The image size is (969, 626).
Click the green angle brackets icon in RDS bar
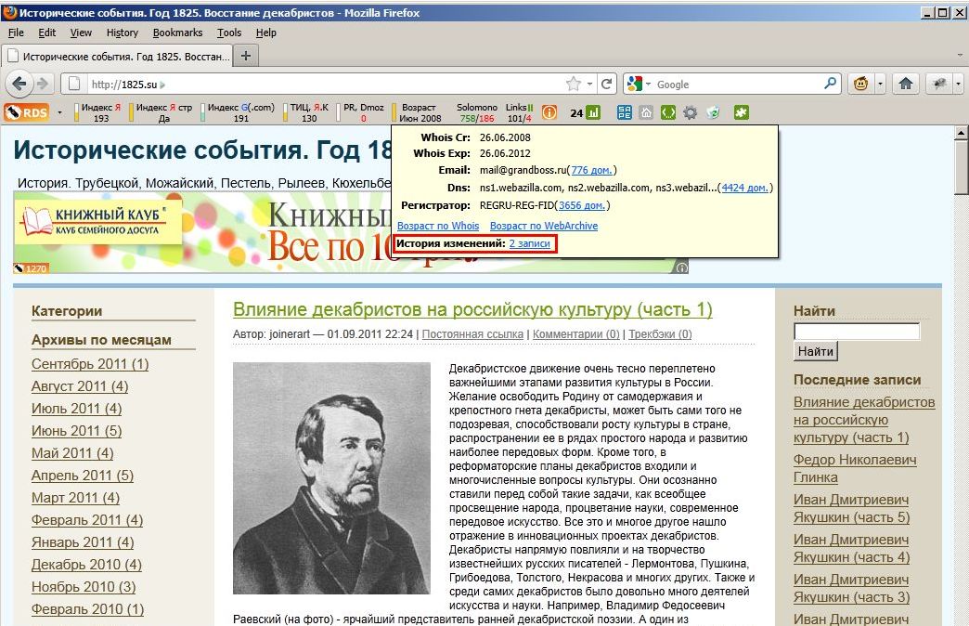(x=667, y=112)
